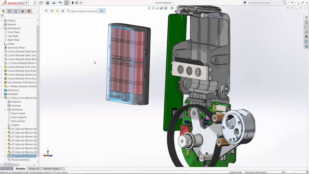Switch to the Vistas 3D tab
The height and width of the screenshot is (174, 309).
click(34, 169)
